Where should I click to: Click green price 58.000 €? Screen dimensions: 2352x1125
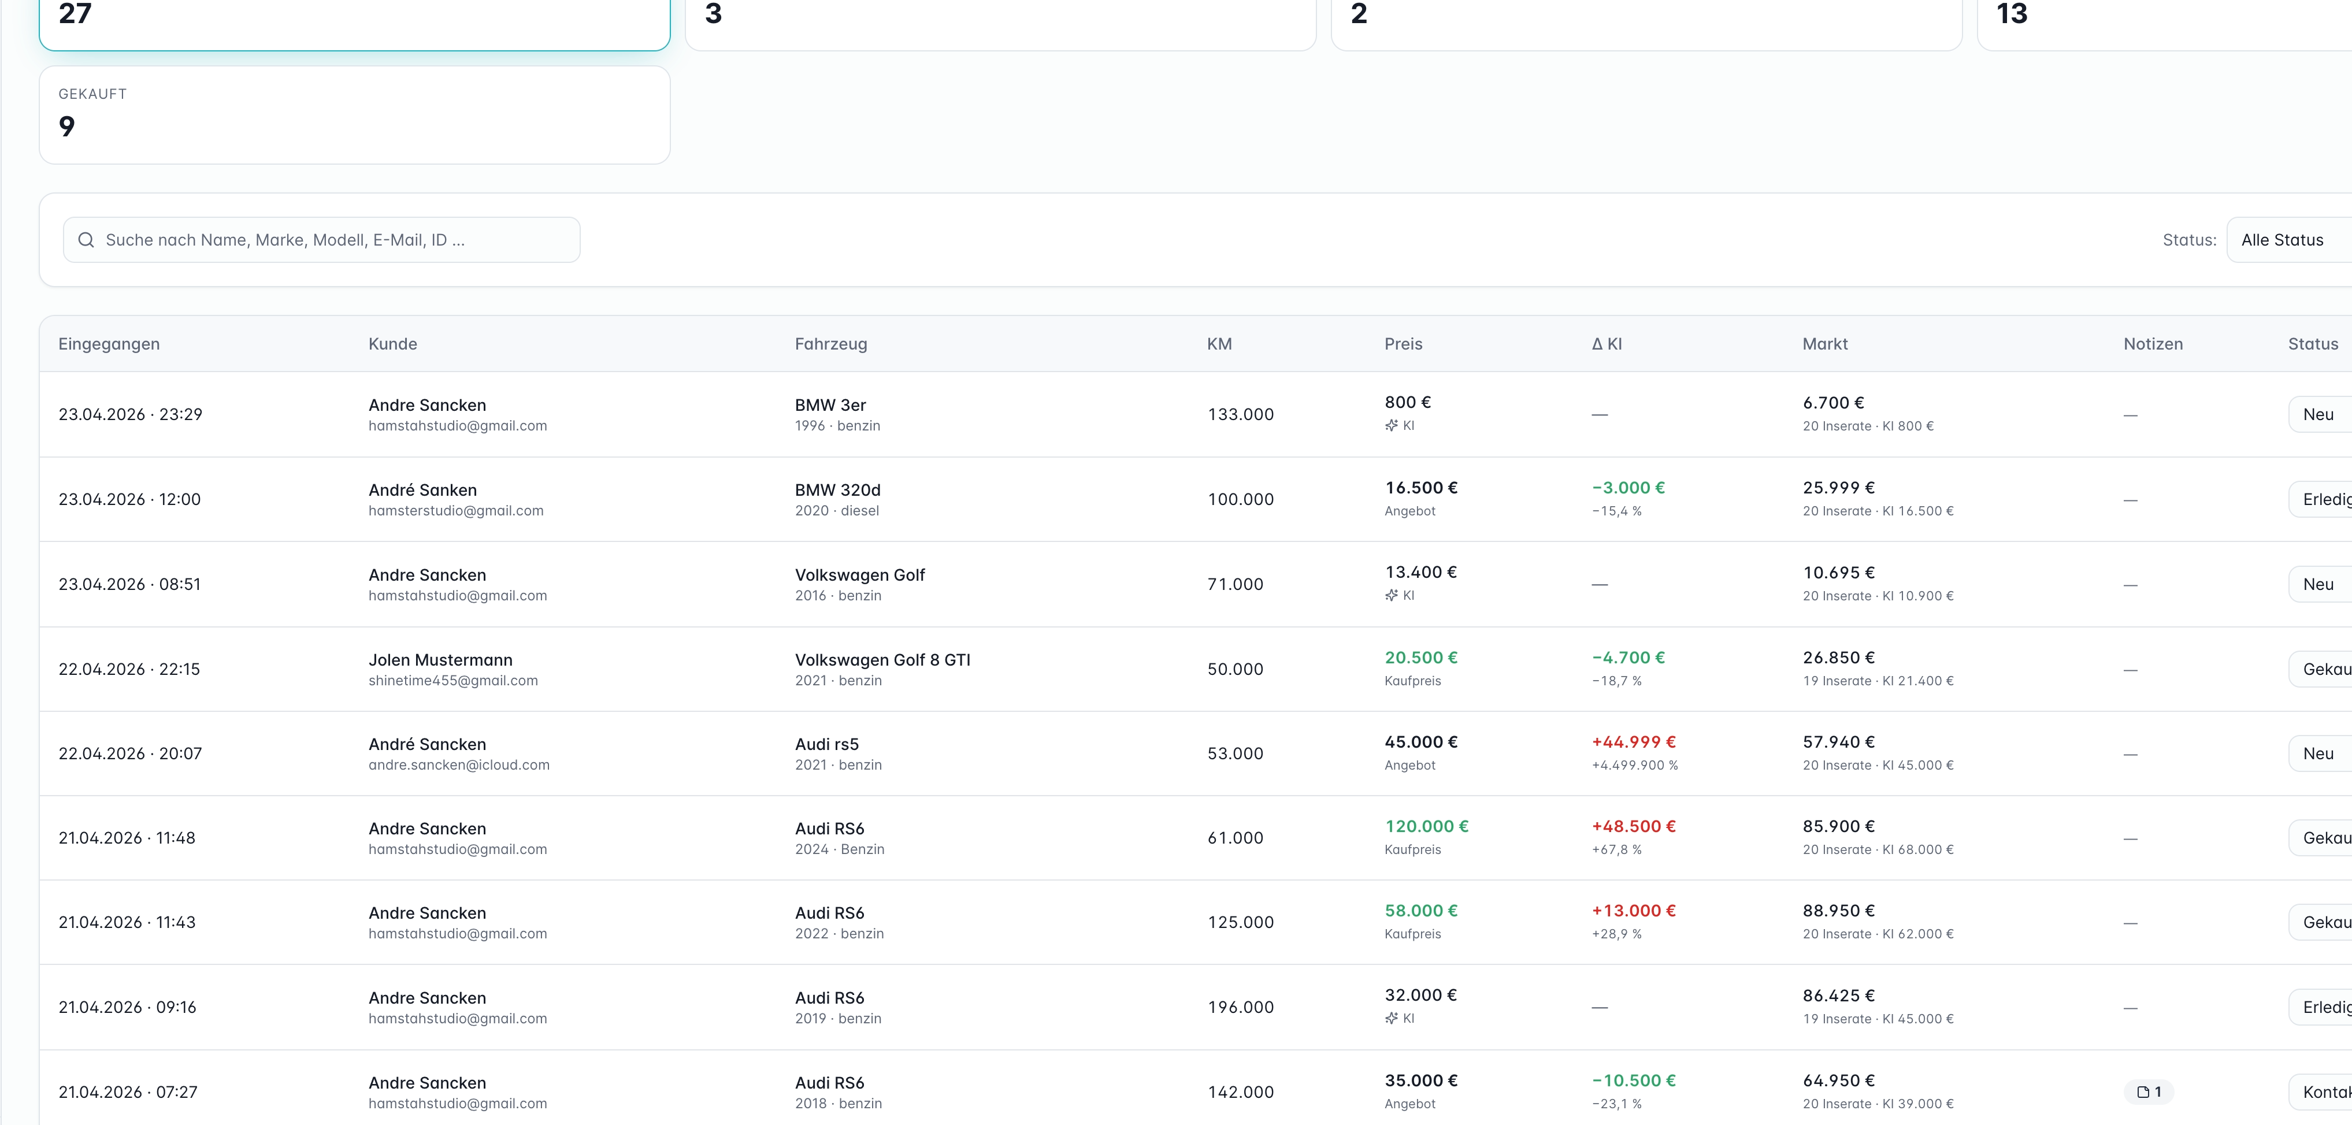[x=1420, y=911]
